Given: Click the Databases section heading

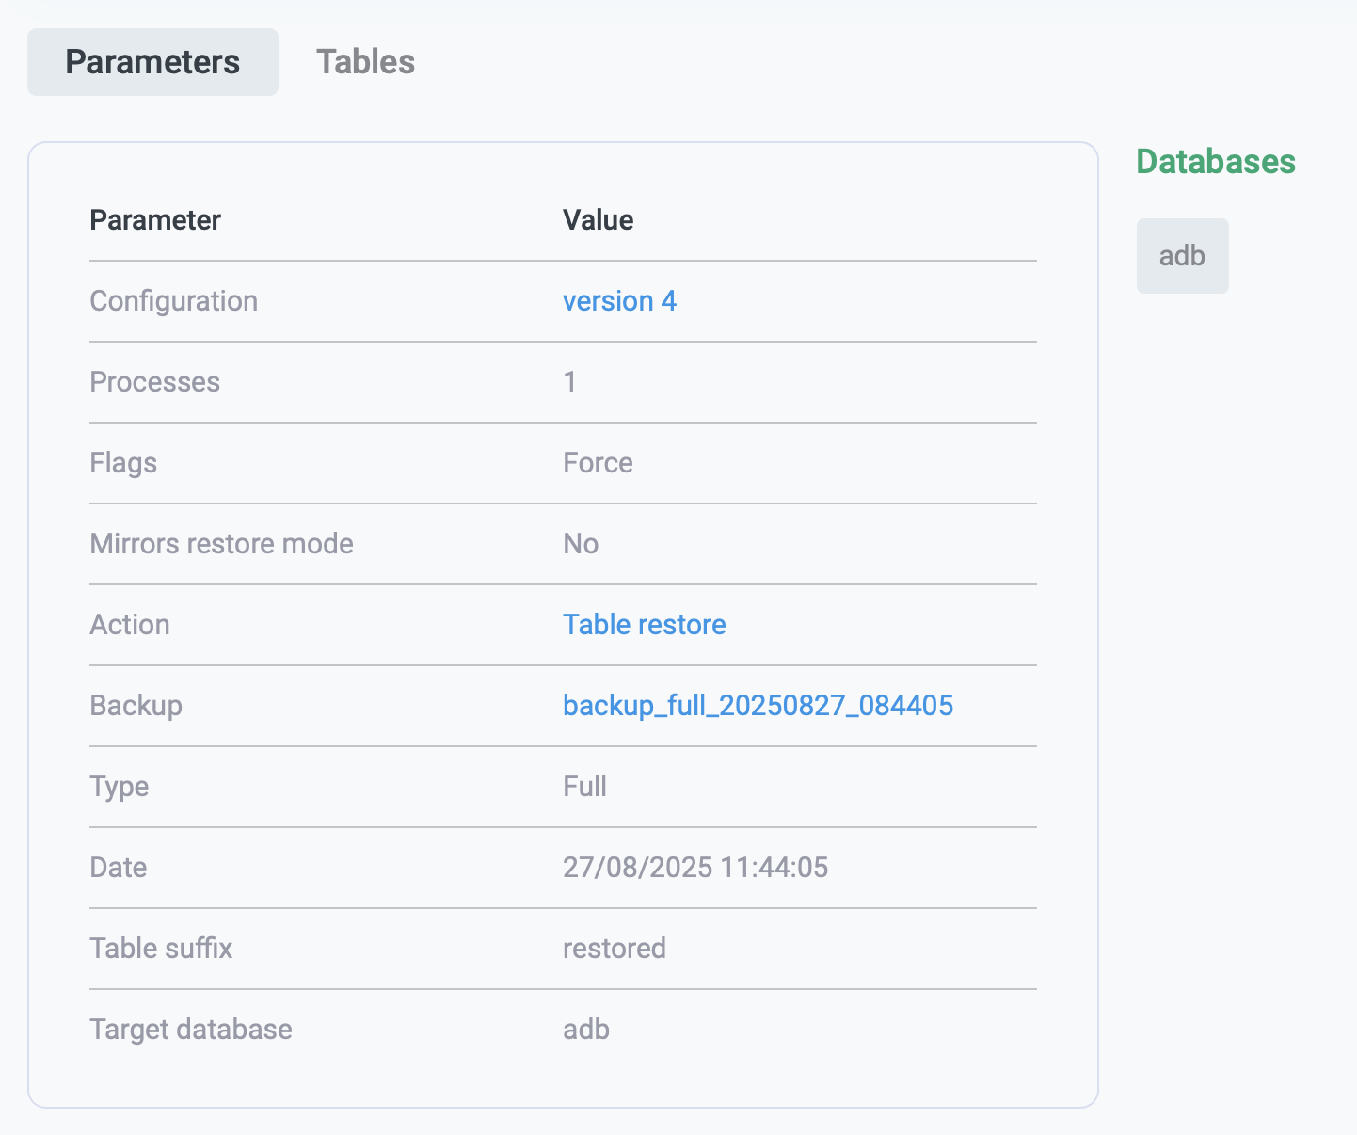Looking at the screenshot, I should click(1216, 161).
